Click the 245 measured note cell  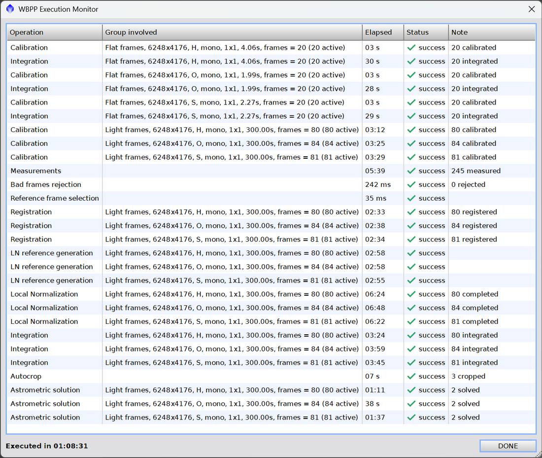(475, 171)
